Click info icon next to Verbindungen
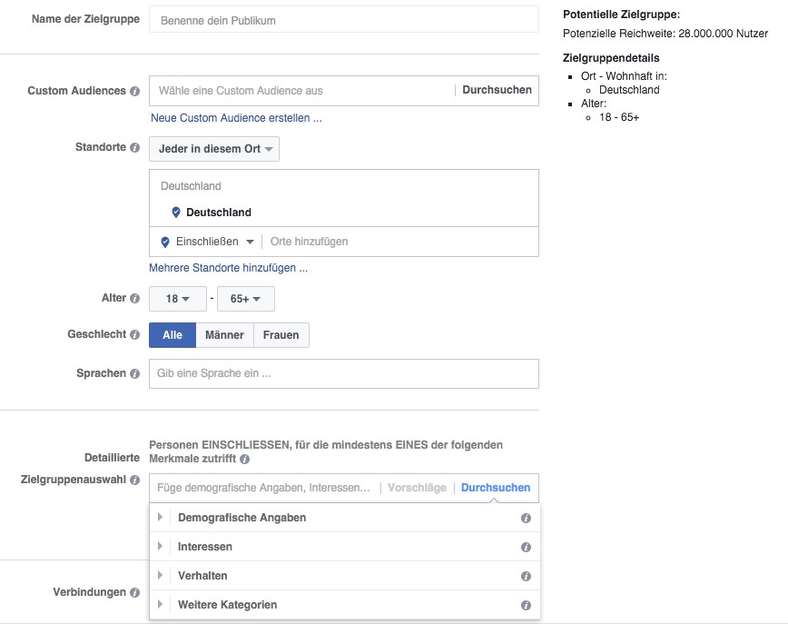The height and width of the screenshot is (624, 788). 134,593
